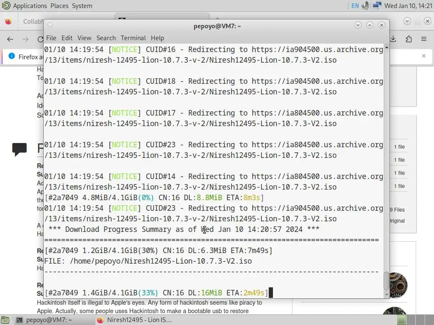Click the terminal window menu circle button
The height and width of the screenshot is (325, 434).
tap(50, 25)
